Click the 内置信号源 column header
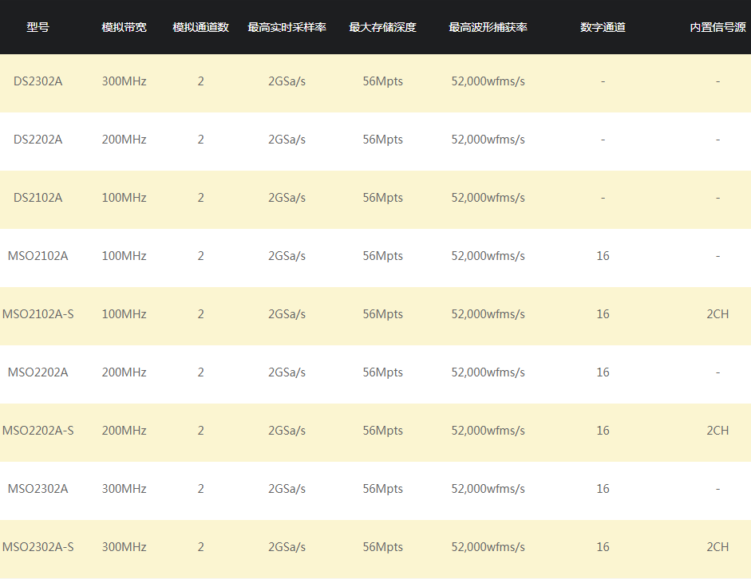Screen dimensions: 751x579 [x=718, y=27]
